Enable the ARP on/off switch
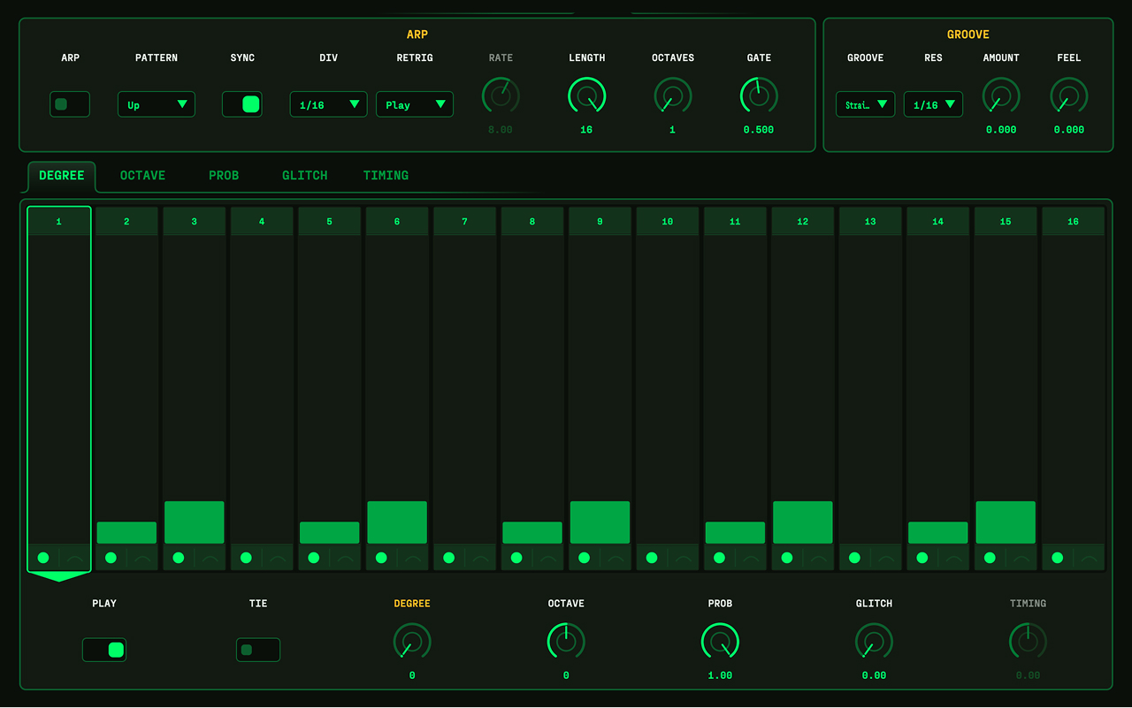 [x=70, y=104]
